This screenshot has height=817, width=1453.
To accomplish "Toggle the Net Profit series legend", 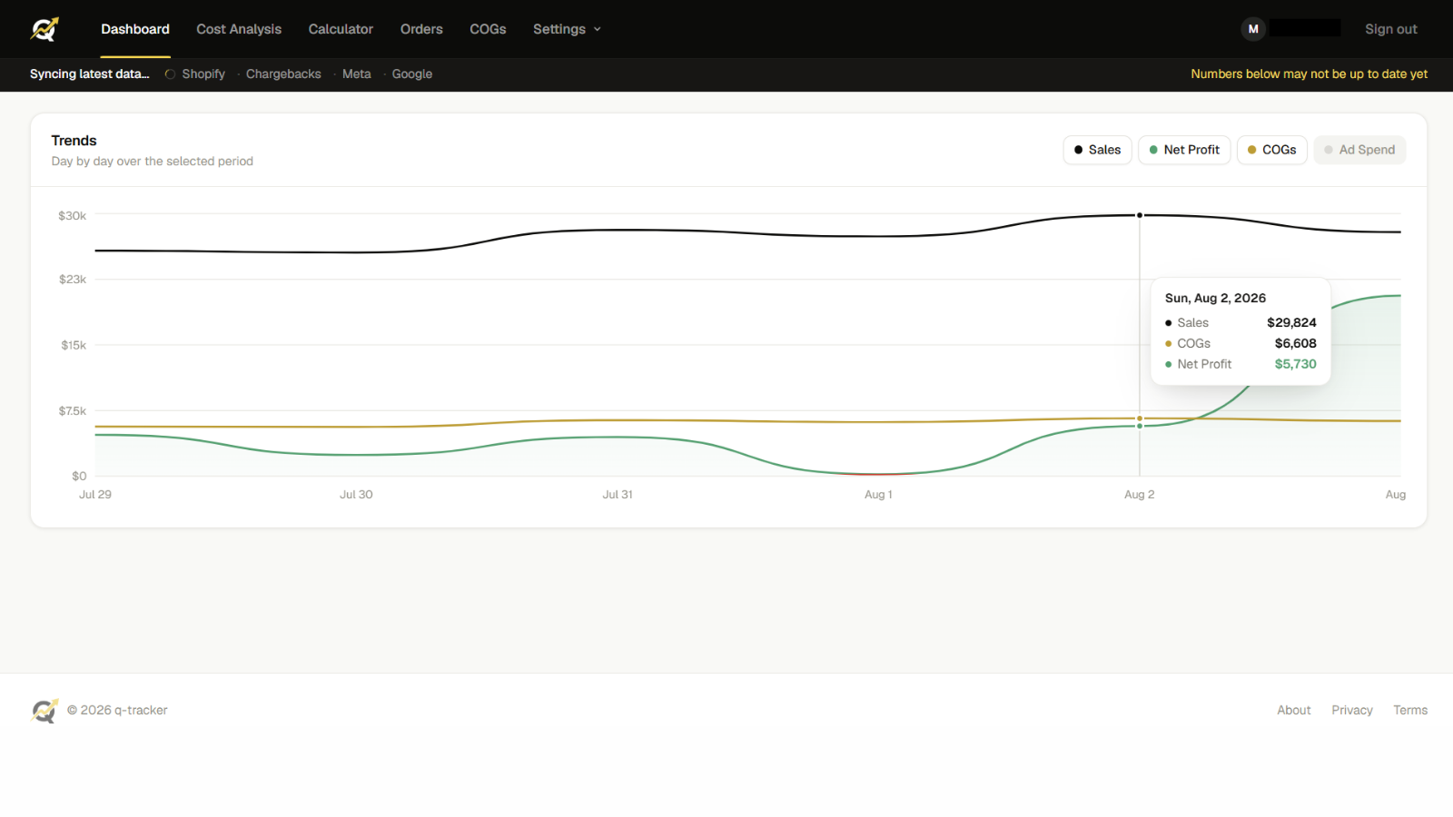I will click(x=1184, y=150).
